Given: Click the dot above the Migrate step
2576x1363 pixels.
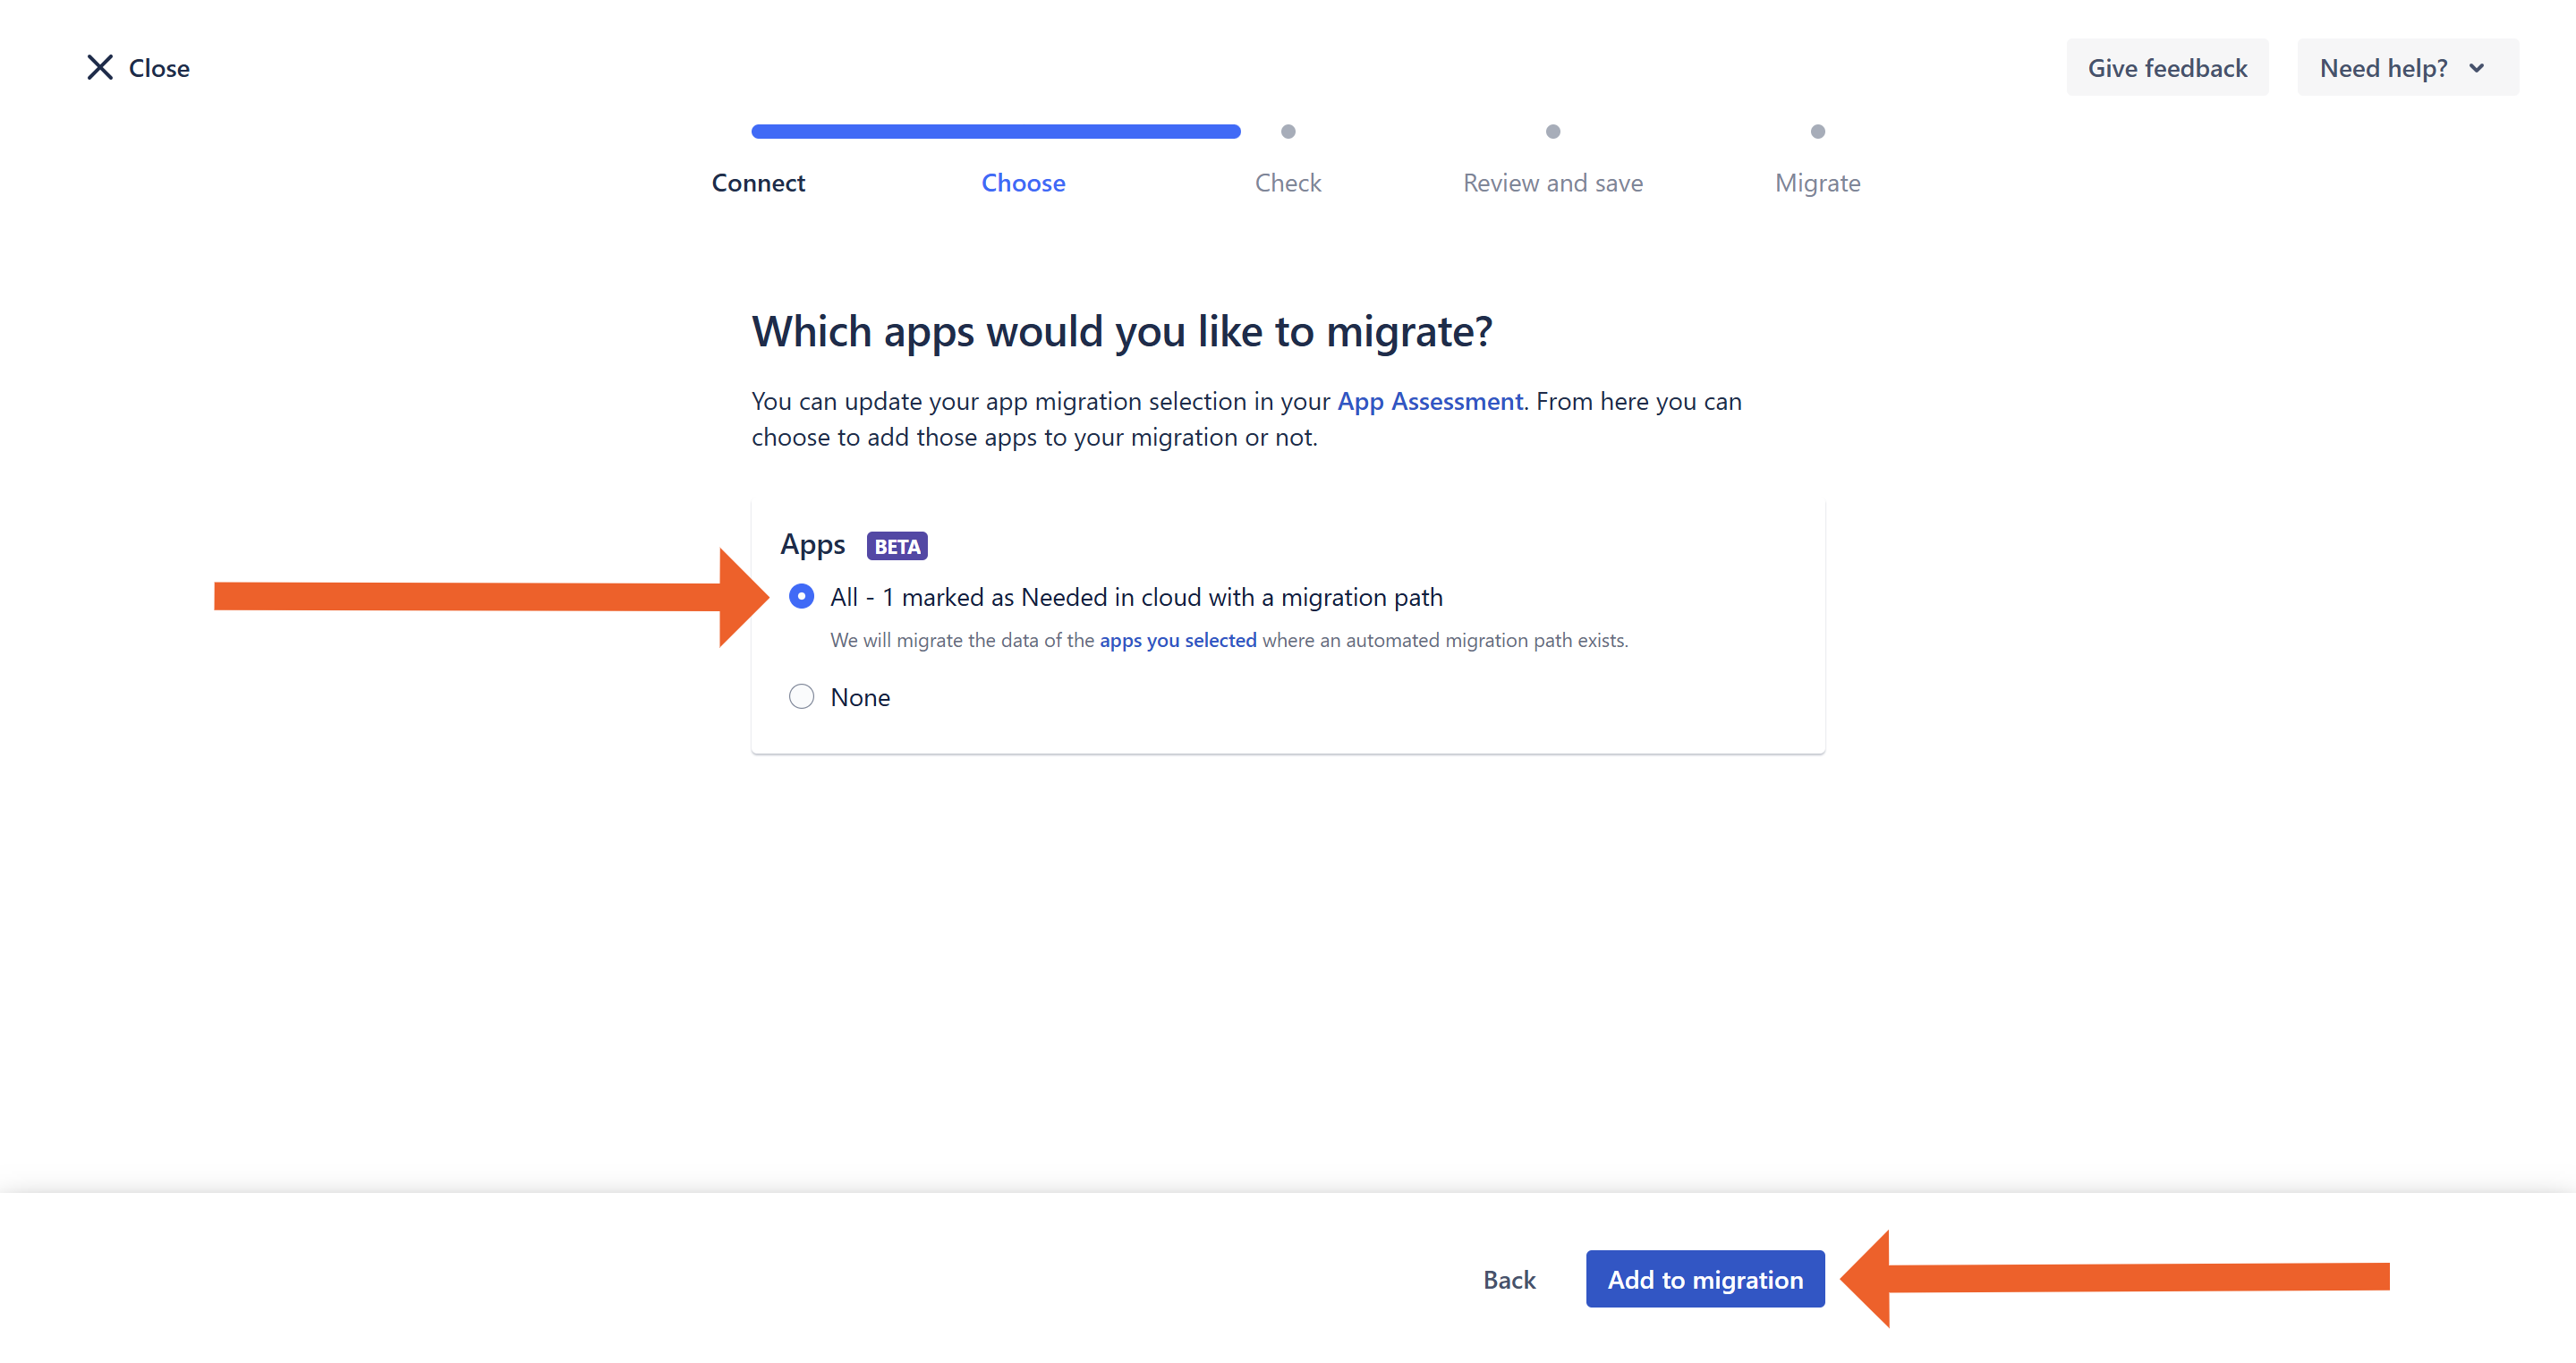Looking at the screenshot, I should pyautogui.click(x=1817, y=132).
